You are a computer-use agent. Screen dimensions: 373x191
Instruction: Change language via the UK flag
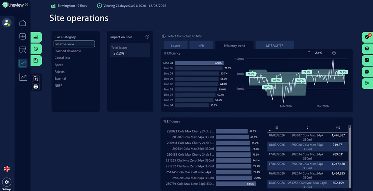[x=7, y=169]
